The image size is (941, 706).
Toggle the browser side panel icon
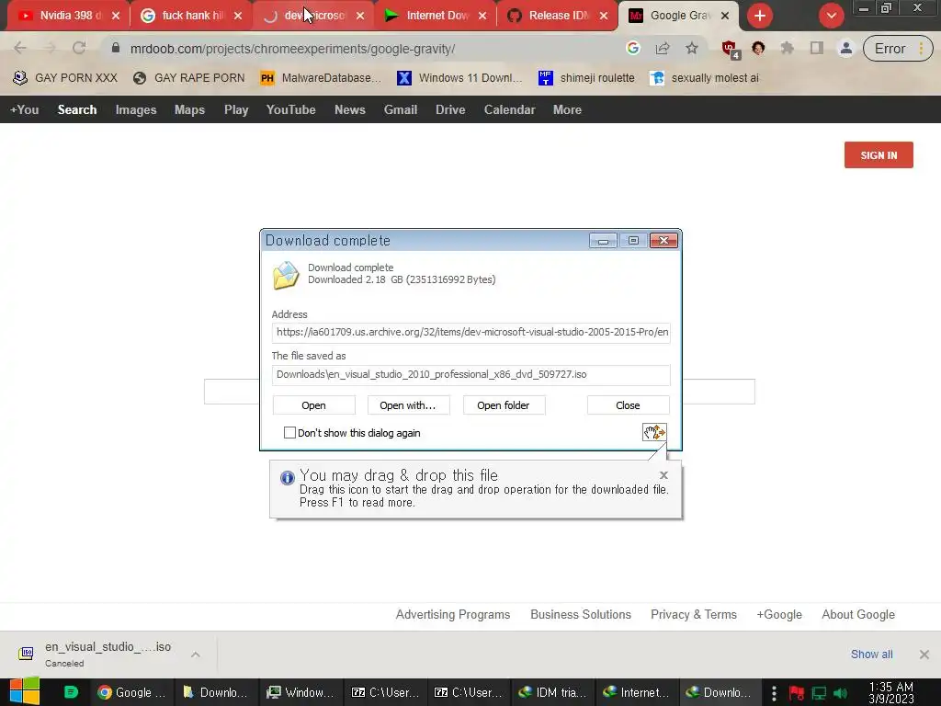pyautogui.click(x=817, y=48)
